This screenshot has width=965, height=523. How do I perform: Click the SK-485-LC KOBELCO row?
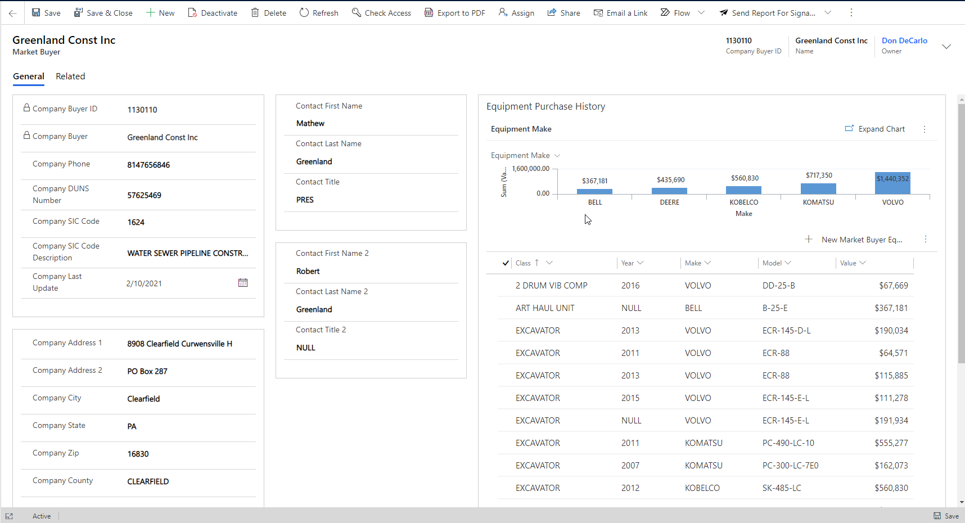pyautogui.click(x=705, y=488)
